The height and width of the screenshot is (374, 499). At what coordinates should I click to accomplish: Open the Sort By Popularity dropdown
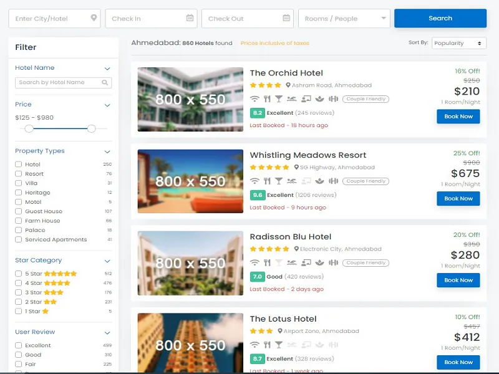459,43
